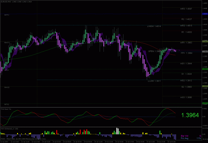
Task: Click the yHIGH: 1.4014 label
Action: coord(154,26)
